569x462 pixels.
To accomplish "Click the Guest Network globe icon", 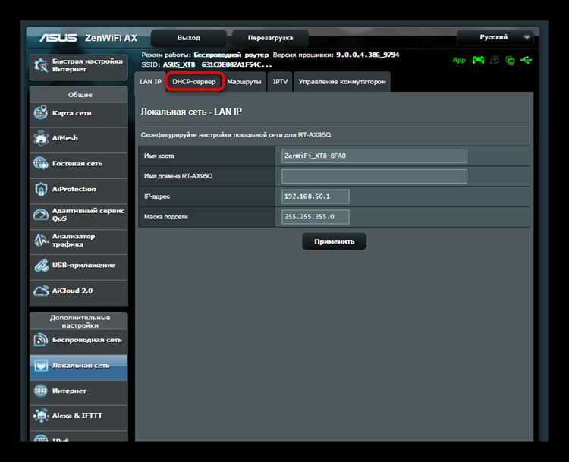I will click(41, 163).
